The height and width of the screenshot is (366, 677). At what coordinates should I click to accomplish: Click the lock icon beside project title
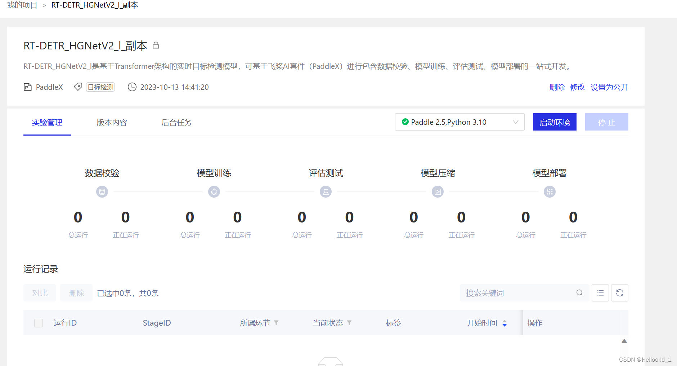(156, 45)
